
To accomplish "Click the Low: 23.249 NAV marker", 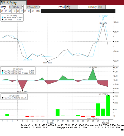I will point(27,58).
